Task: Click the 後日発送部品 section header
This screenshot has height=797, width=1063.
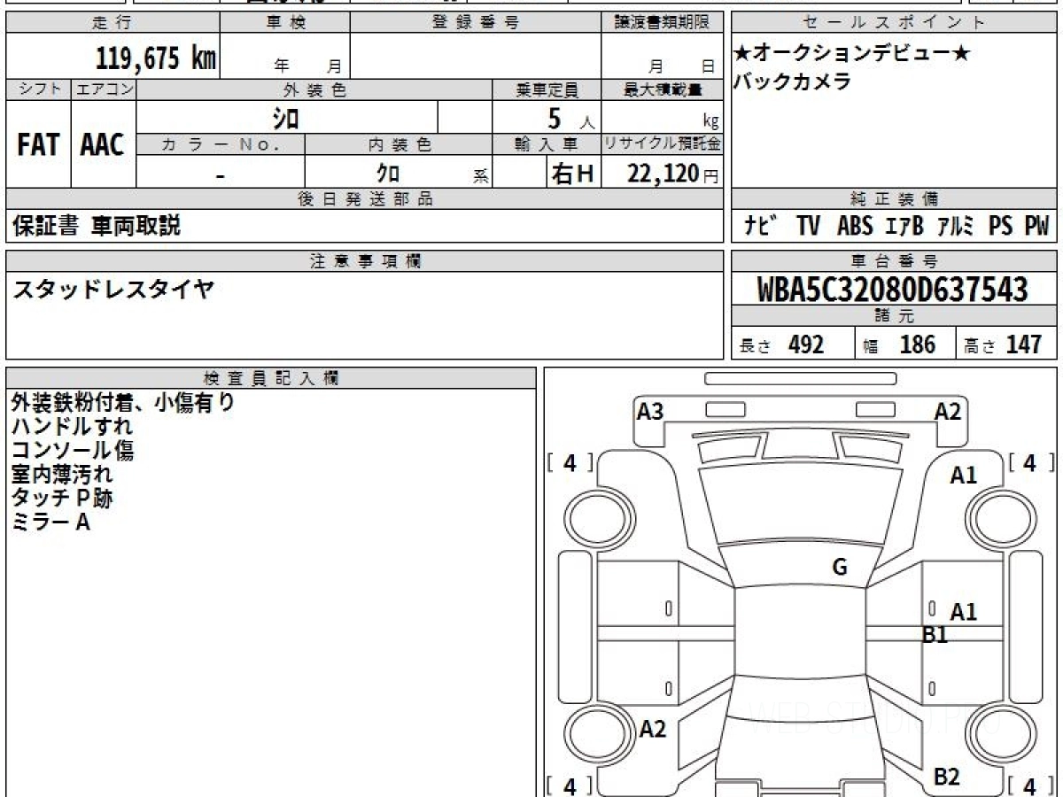Action: [x=364, y=199]
